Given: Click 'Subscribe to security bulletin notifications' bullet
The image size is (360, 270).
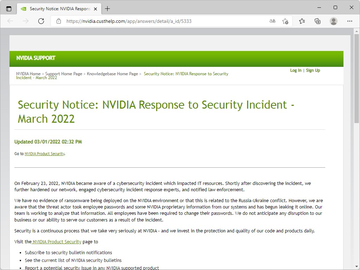Looking at the screenshot, I should point(69,252).
